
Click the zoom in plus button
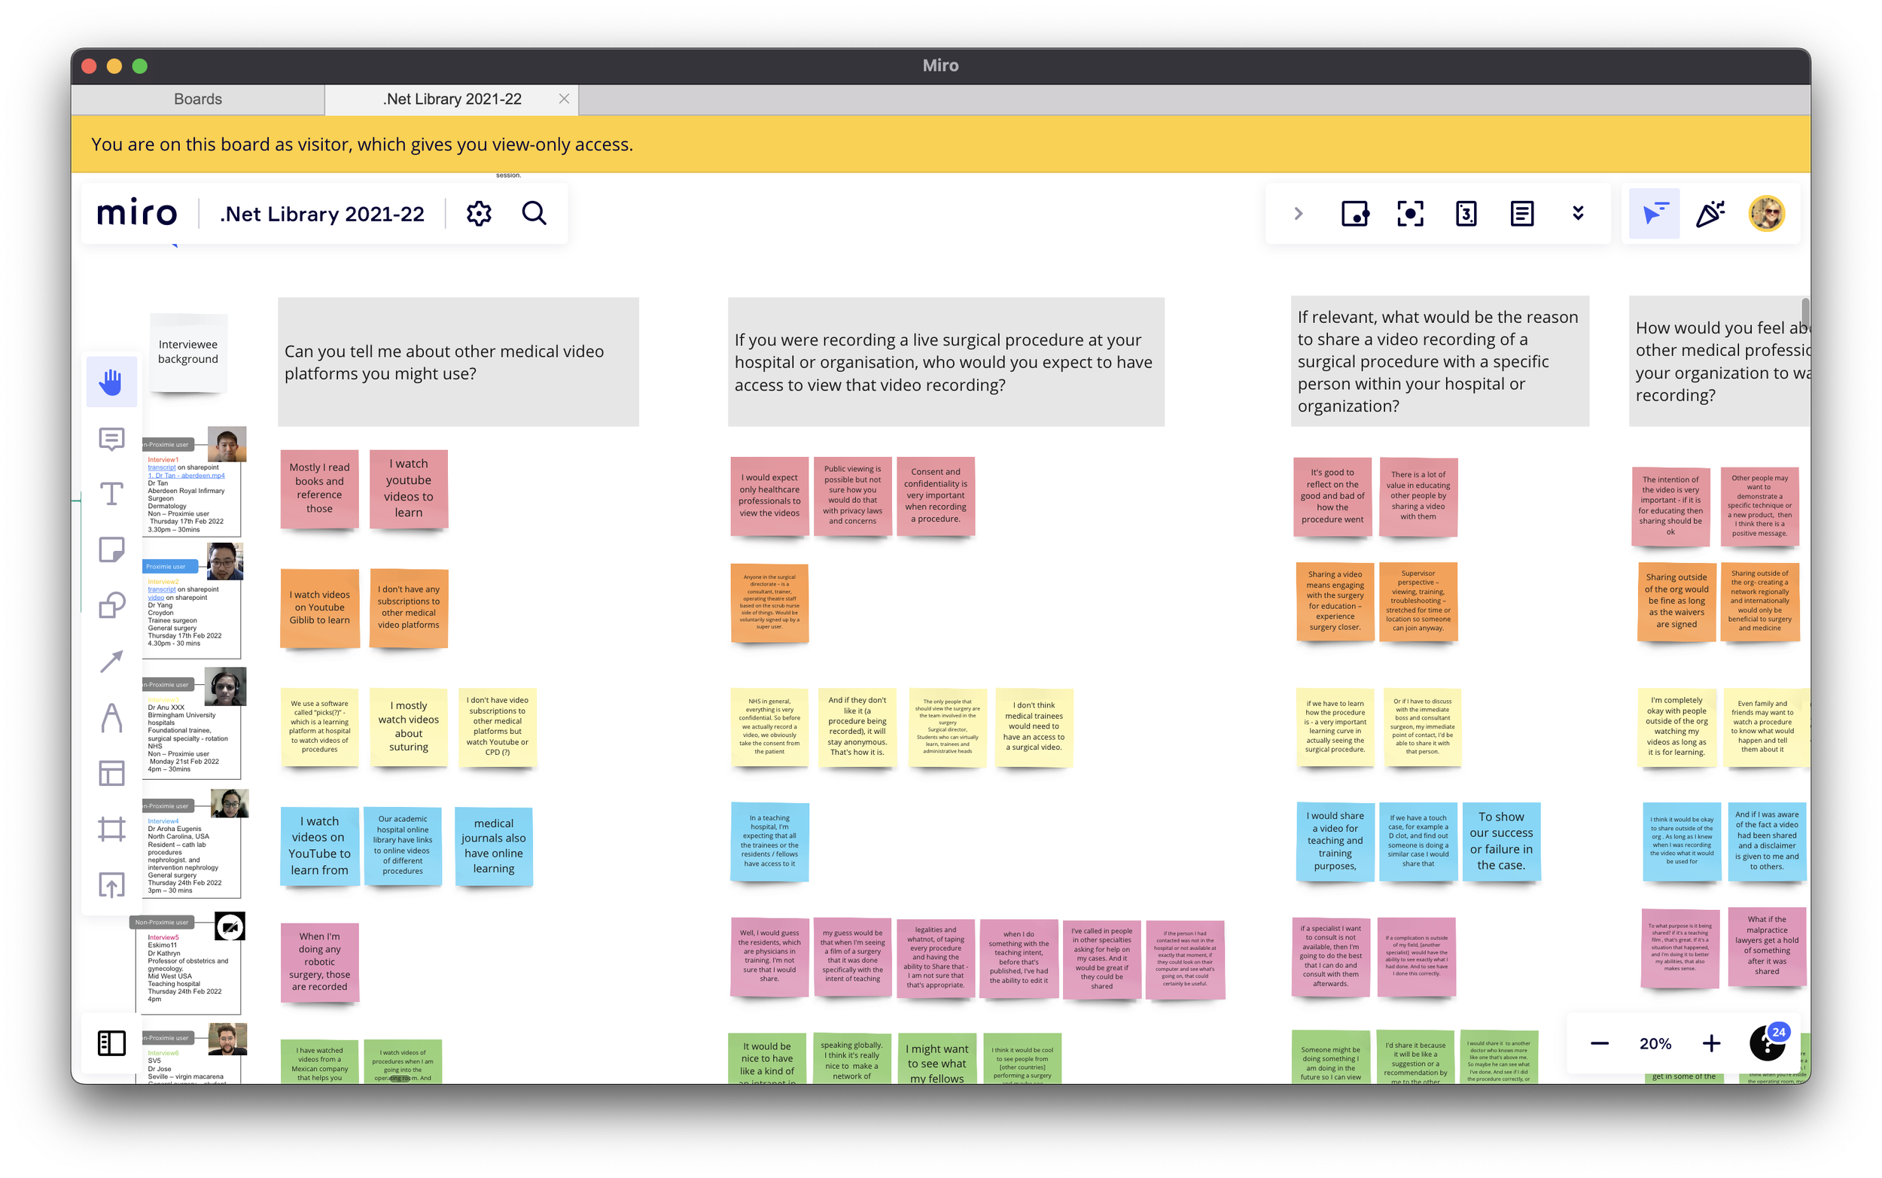[x=1710, y=1043]
